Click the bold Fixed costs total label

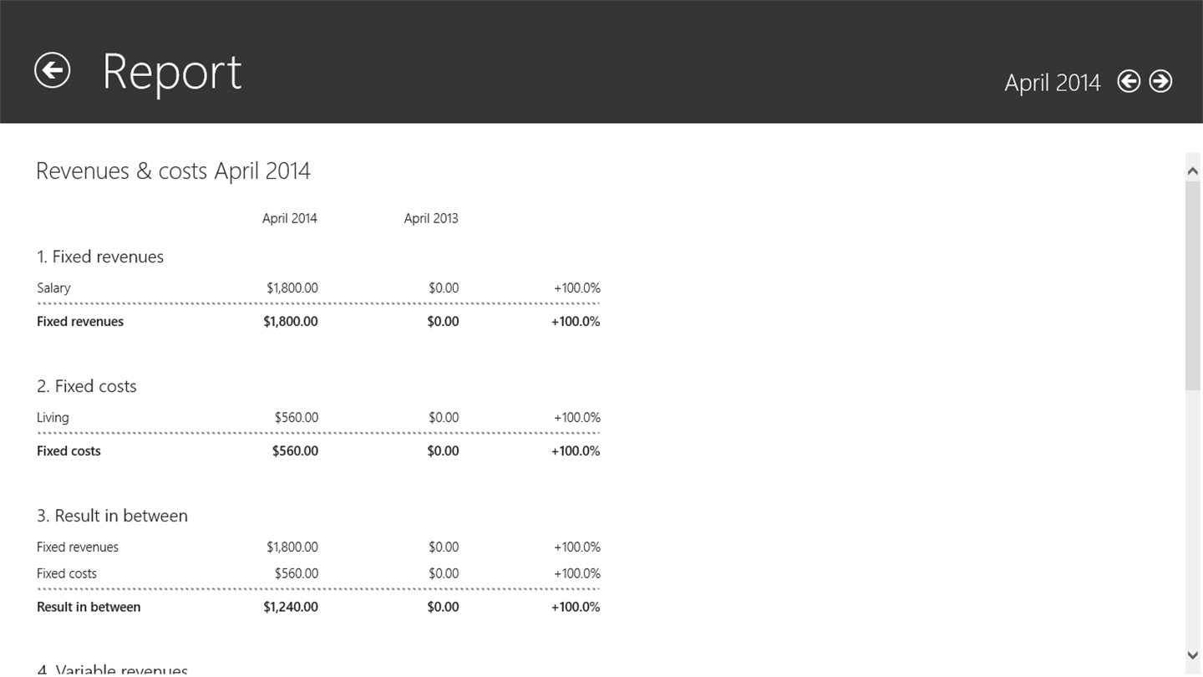click(69, 450)
